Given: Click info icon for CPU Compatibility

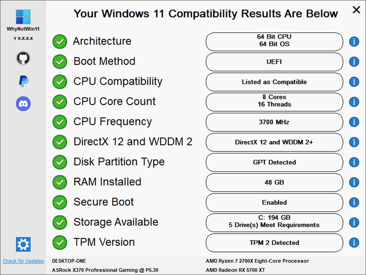Looking at the screenshot, I should 354,82.
